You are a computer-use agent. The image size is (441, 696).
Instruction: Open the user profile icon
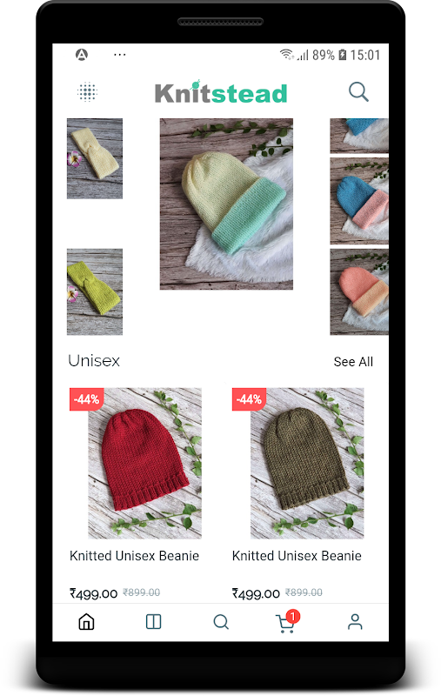pos(355,622)
